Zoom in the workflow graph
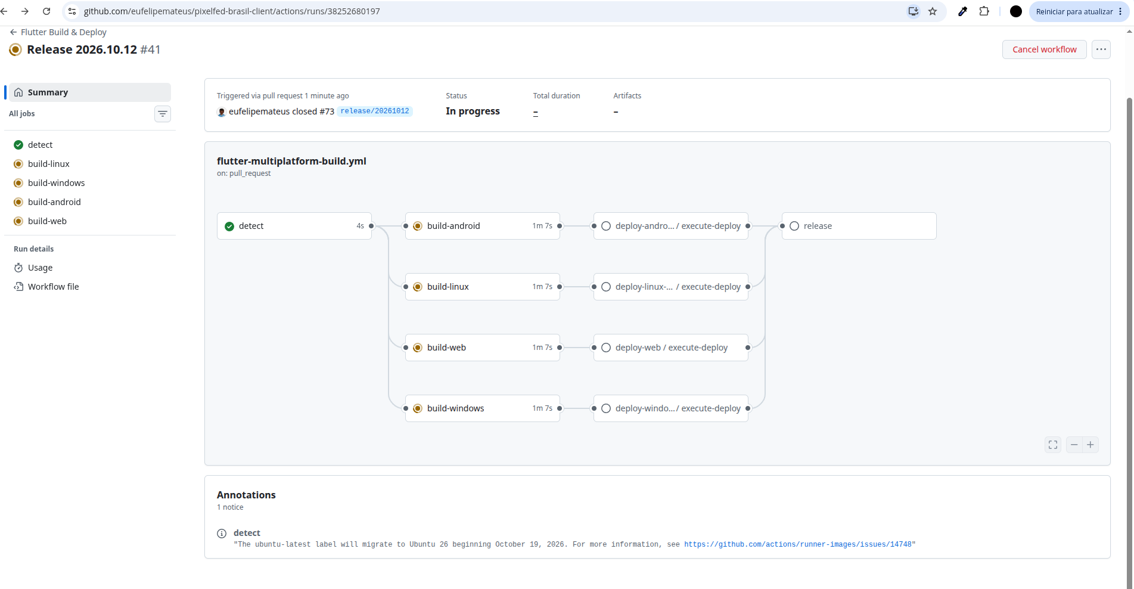Viewport: 1134px width, 589px height. 1090,445
